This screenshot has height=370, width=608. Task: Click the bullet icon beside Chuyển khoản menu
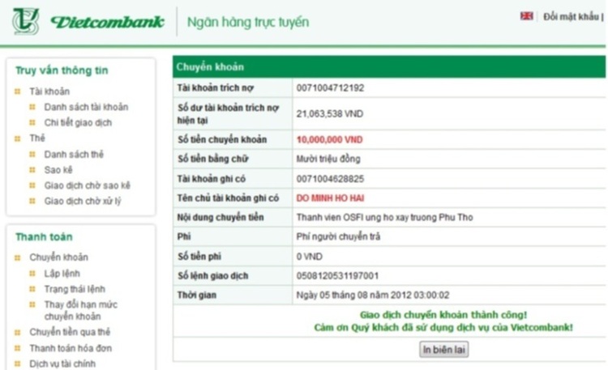tap(18, 257)
